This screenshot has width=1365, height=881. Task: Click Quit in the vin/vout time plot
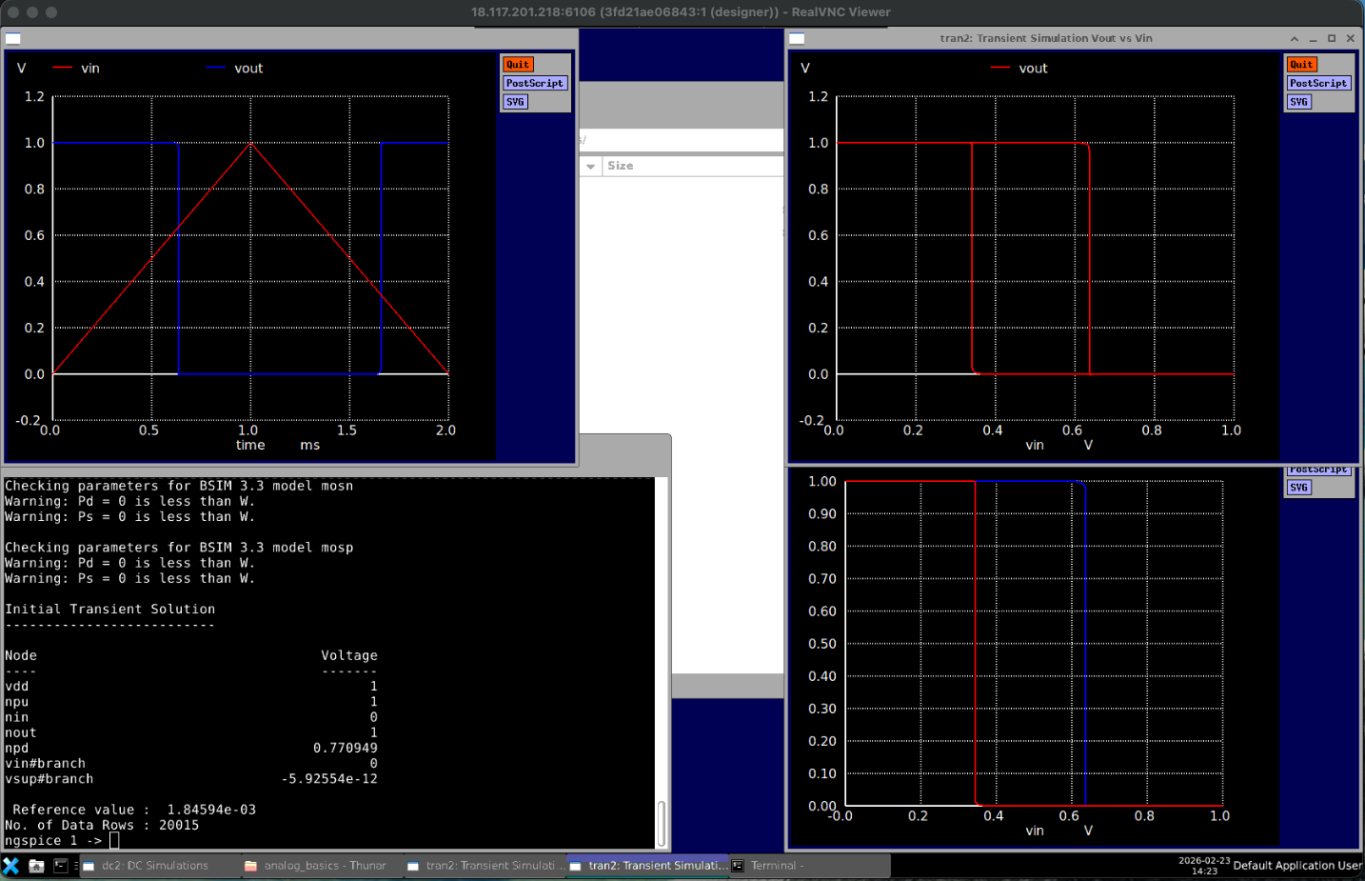click(x=518, y=65)
